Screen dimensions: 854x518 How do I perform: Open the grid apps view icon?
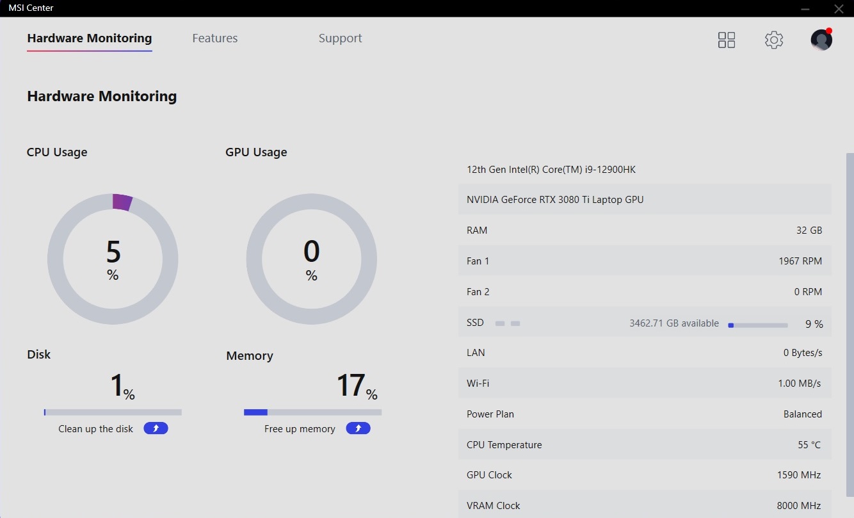(x=727, y=40)
